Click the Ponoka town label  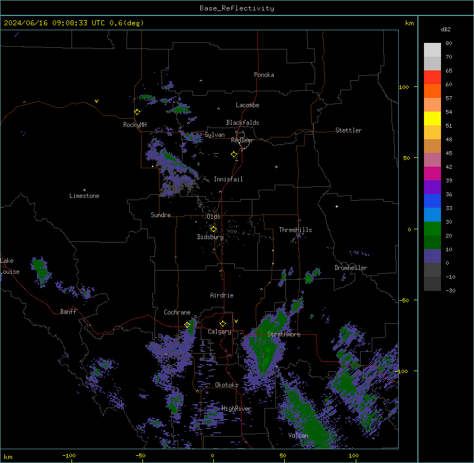(264, 75)
